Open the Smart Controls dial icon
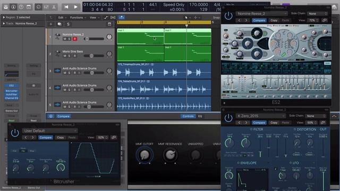The image size is (340, 191). pos(38,7)
